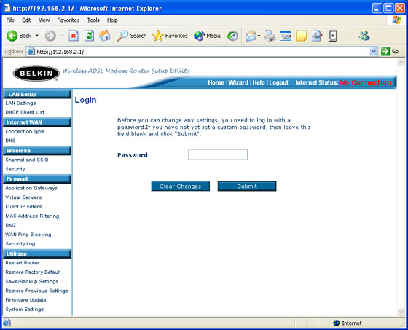
Task: Click the Submit button
Action: (247, 186)
